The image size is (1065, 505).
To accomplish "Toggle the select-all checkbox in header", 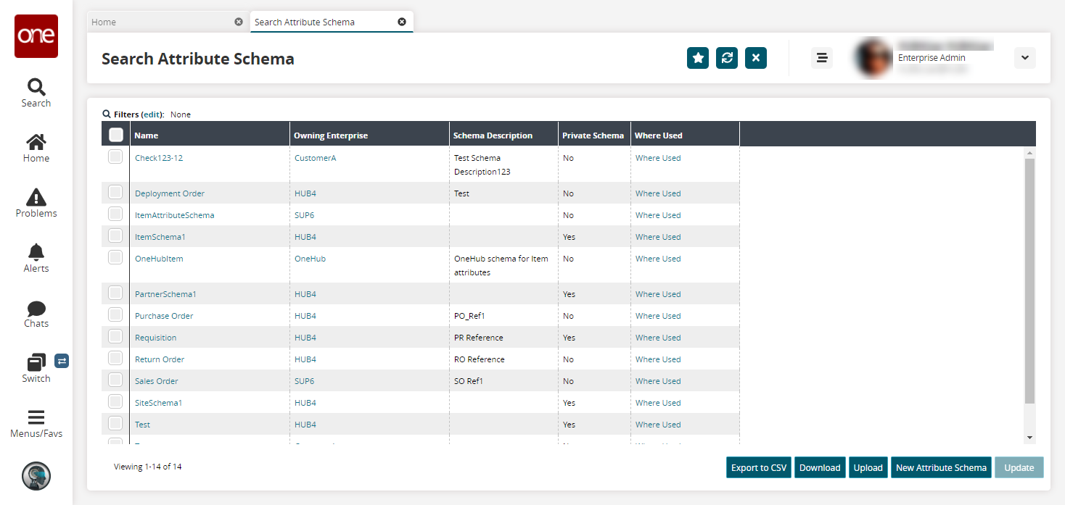I will coord(115,135).
